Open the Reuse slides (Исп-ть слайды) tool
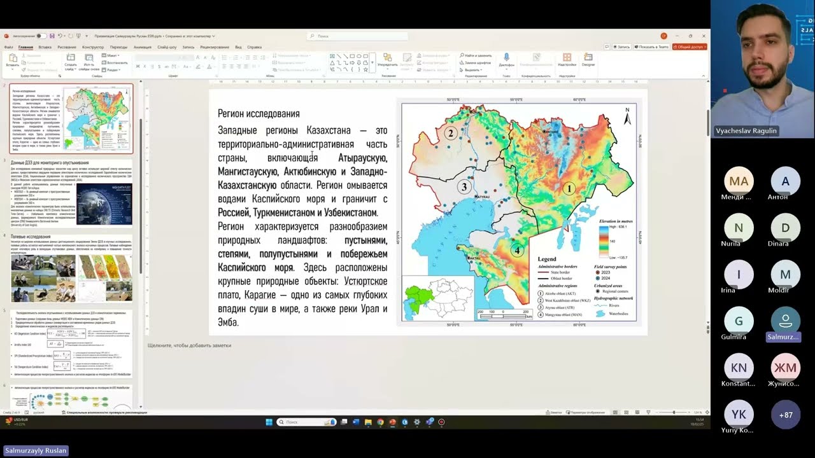The width and height of the screenshot is (815, 458). (x=89, y=61)
